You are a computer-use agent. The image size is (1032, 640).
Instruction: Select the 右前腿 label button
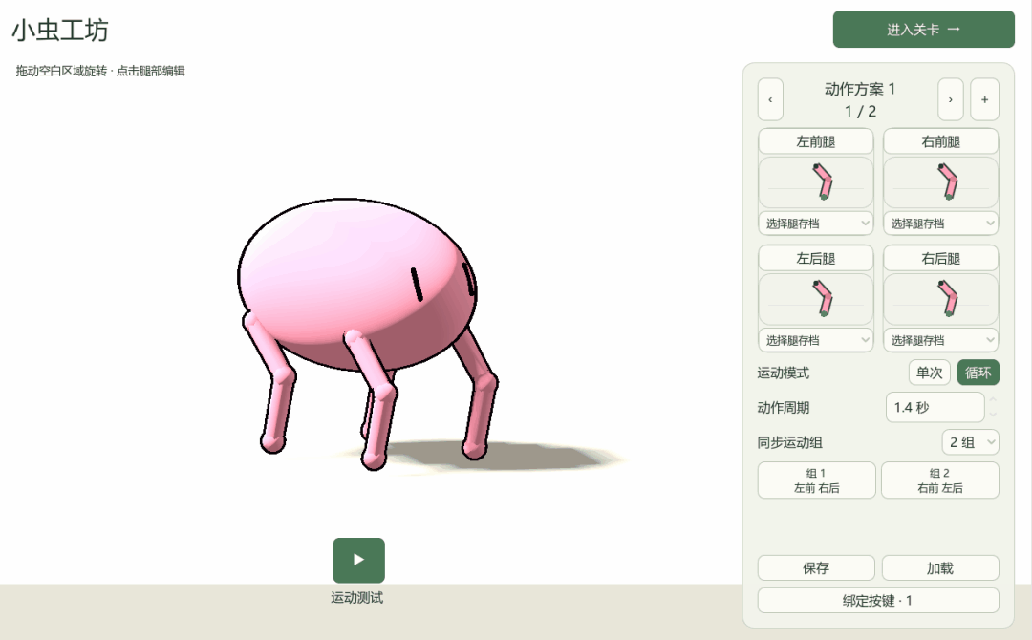pyautogui.click(x=940, y=141)
